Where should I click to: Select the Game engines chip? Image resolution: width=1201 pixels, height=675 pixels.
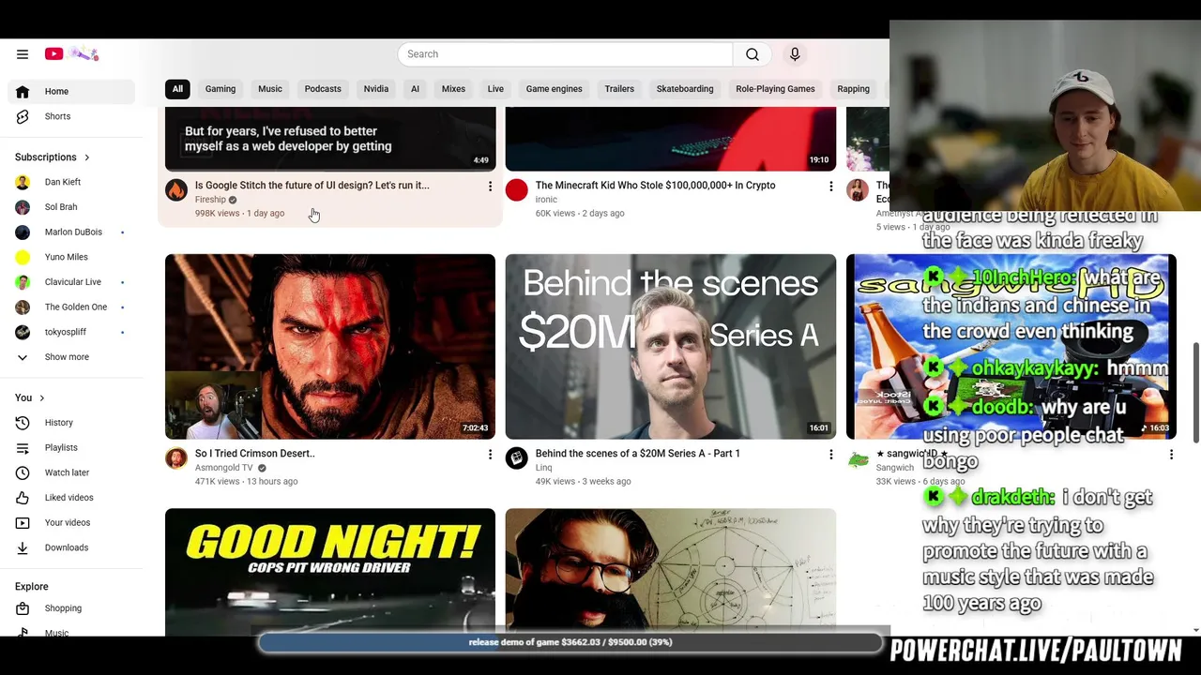point(554,89)
